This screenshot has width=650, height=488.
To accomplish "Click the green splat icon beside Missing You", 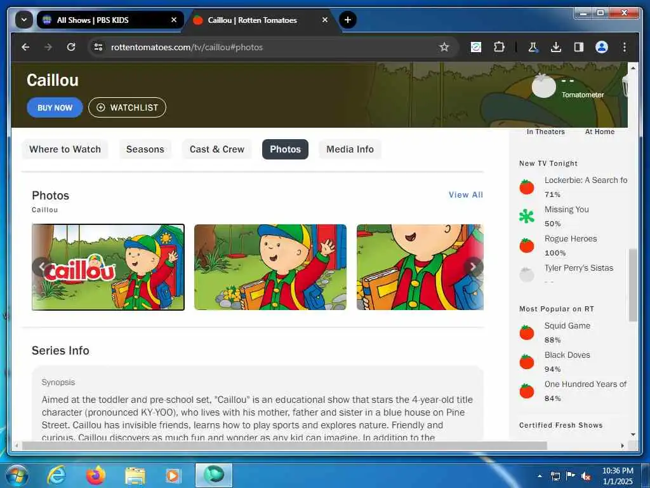I will tap(527, 216).
